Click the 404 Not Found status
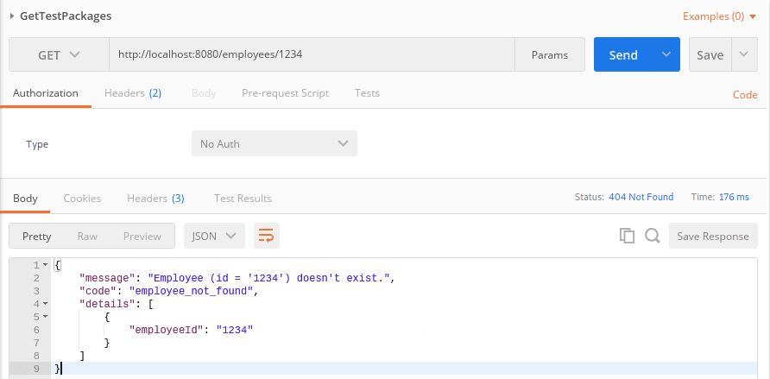The width and height of the screenshot is (770, 379). (641, 197)
